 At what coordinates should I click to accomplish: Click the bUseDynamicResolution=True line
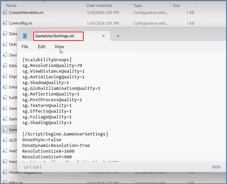tap(56, 145)
